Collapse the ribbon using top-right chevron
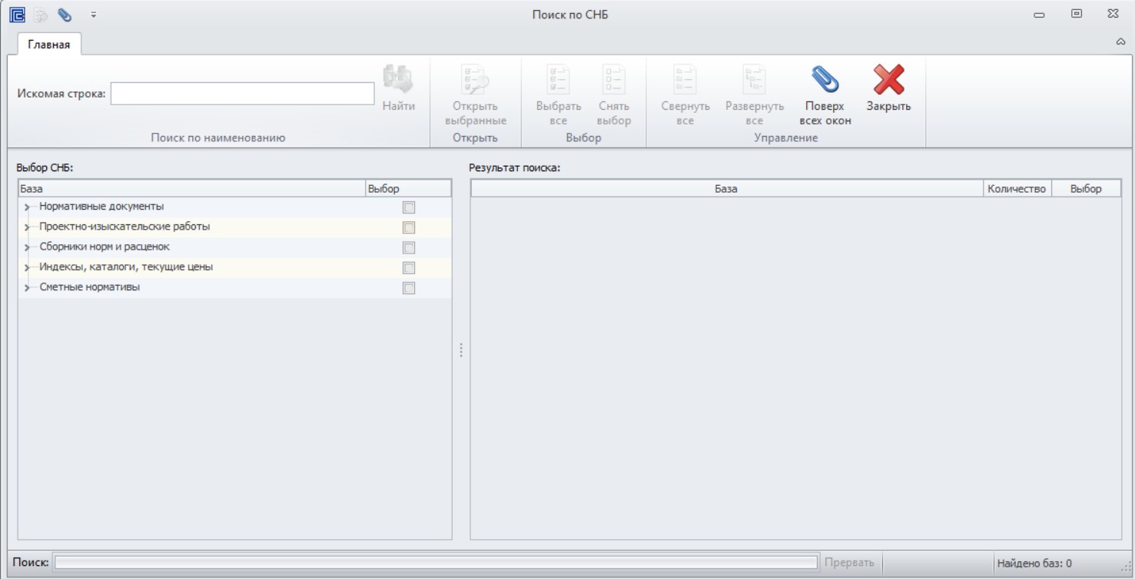The image size is (1135, 579). [x=1120, y=42]
